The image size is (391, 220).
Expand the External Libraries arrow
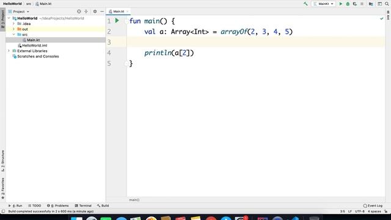coord(9,51)
